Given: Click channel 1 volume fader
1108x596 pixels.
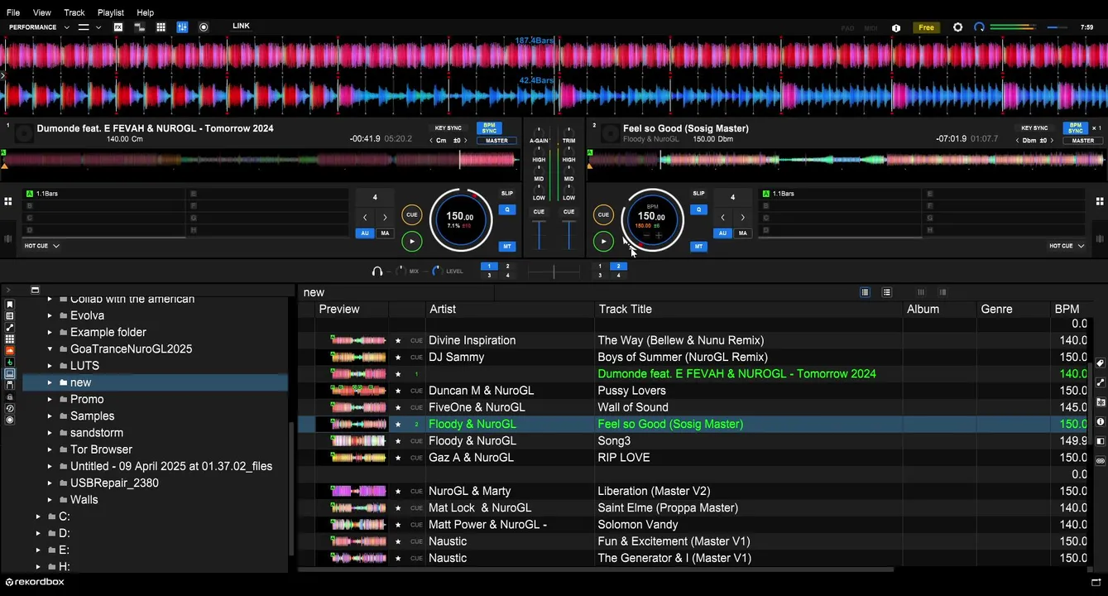Looking at the screenshot, I should [x=539, y=235].
